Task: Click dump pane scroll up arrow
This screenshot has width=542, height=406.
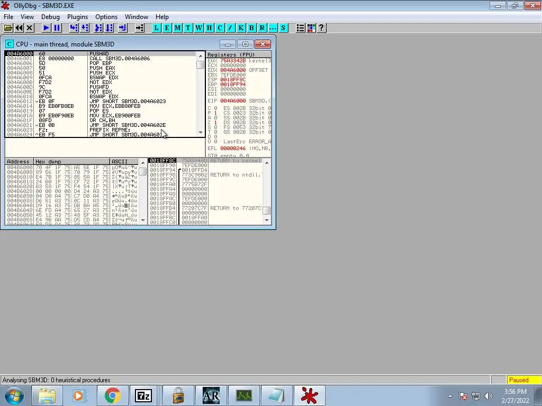Action: click(x=143, y=162)
